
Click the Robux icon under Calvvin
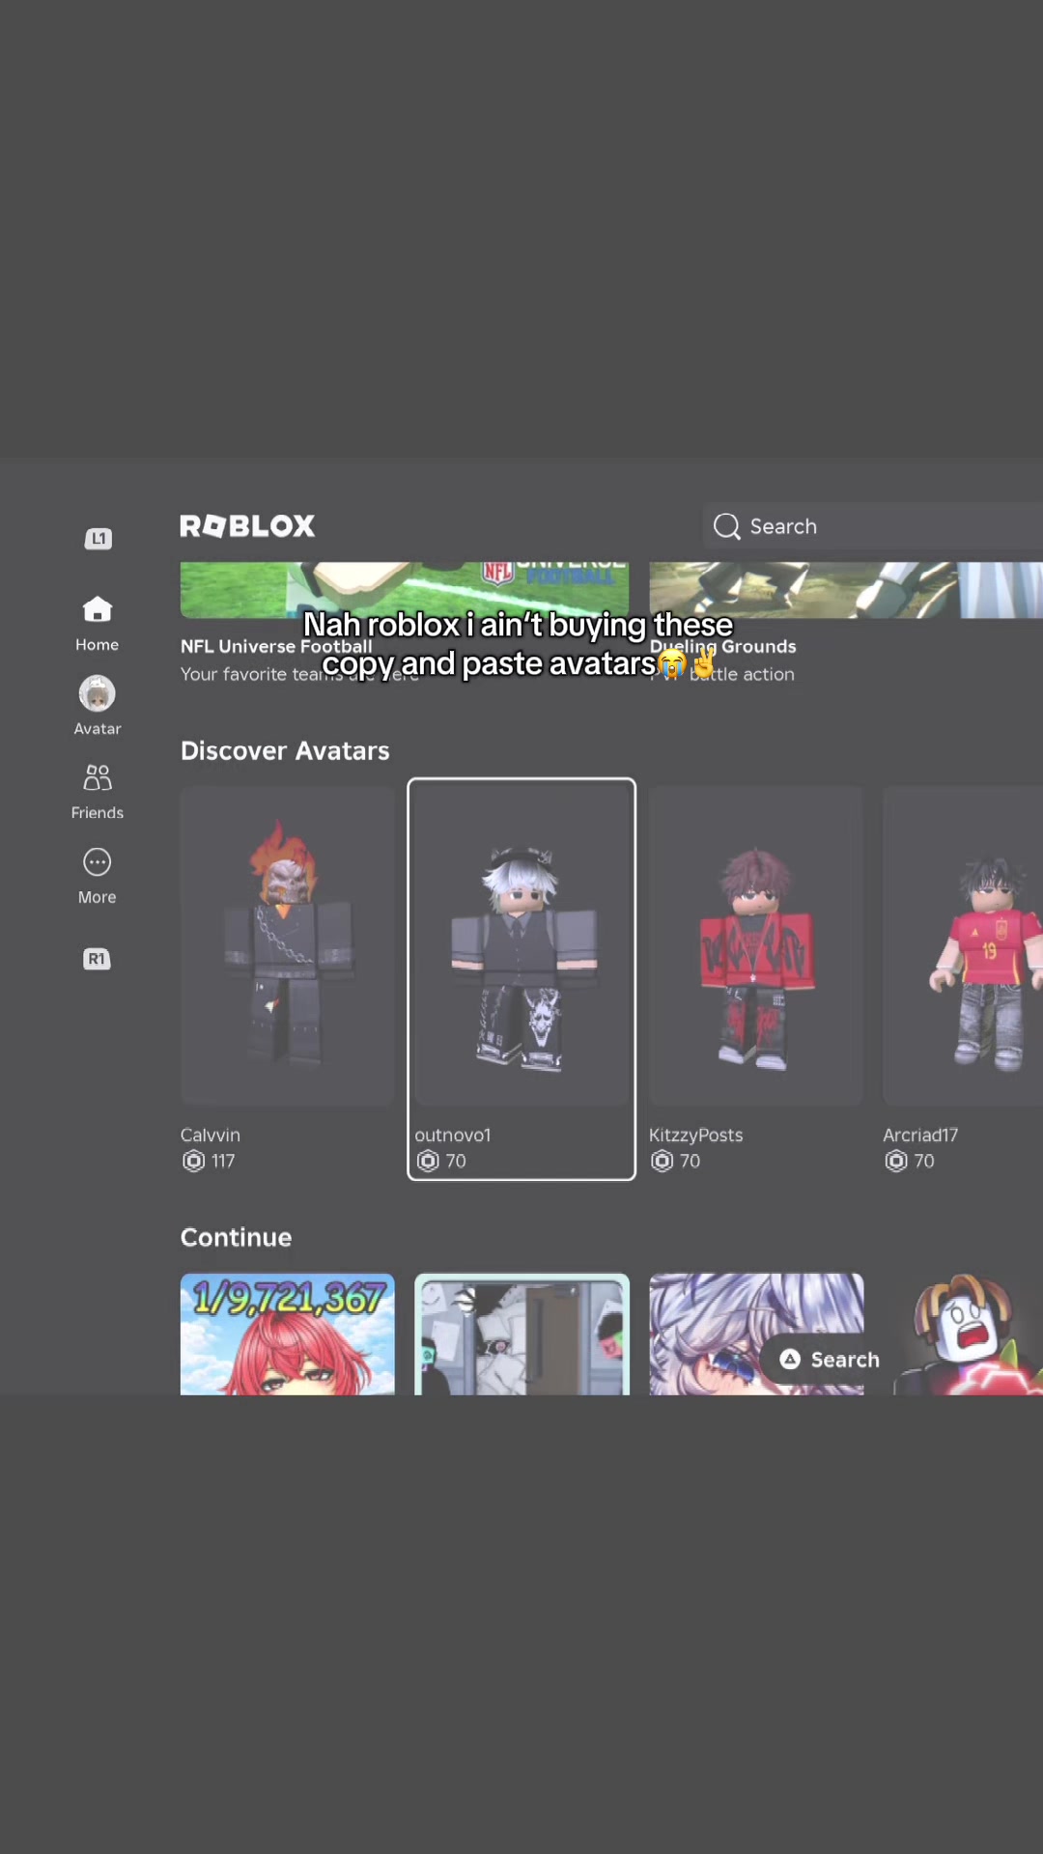coord(193,1161)
